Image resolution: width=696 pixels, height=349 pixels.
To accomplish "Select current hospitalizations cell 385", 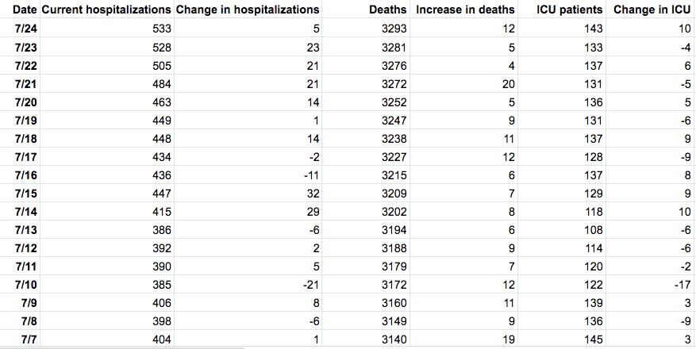I will point(161,285).
